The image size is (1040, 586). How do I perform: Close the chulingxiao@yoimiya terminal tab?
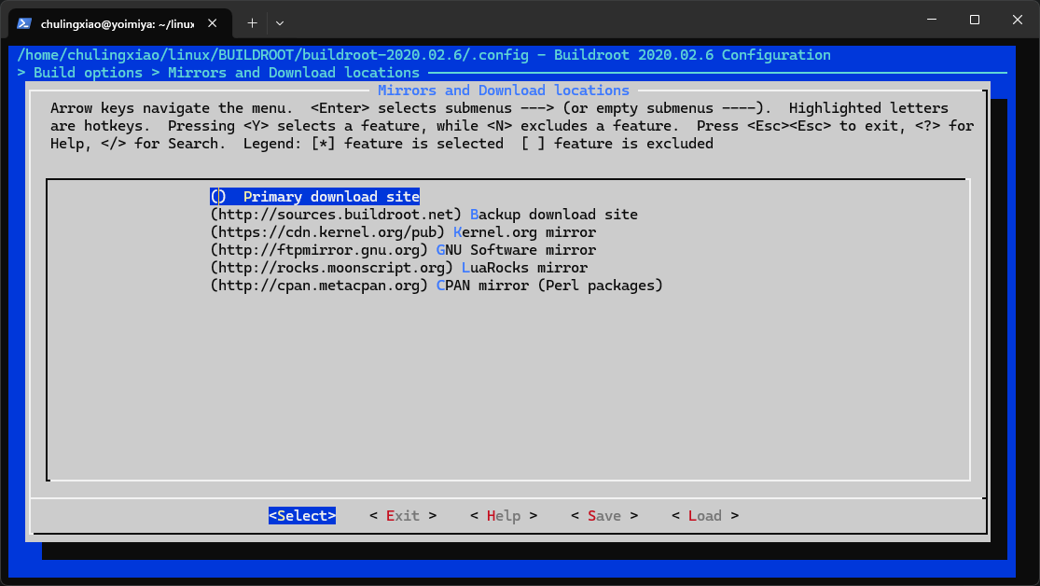point(213,23)
